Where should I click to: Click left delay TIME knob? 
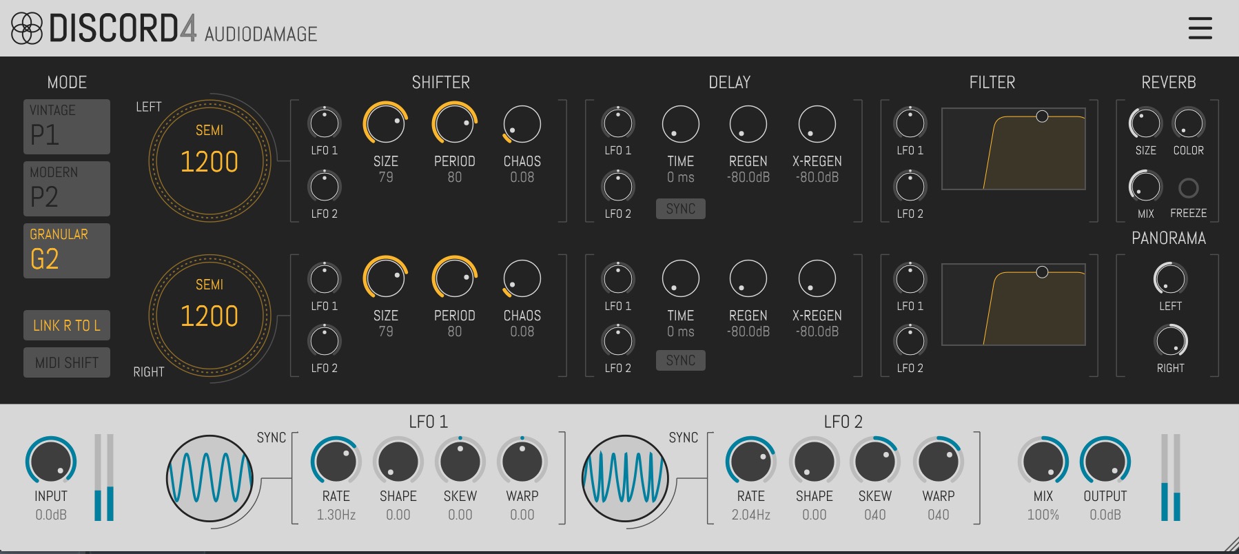point(681,124)
